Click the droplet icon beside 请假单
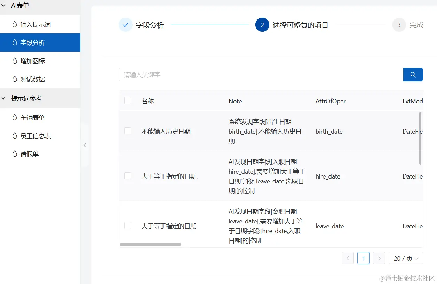This screenshot has height=284, width=437. tap(15, 154)
